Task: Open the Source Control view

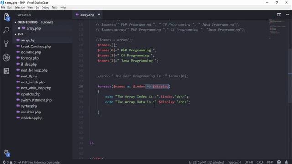Action: tap(6, 44)
